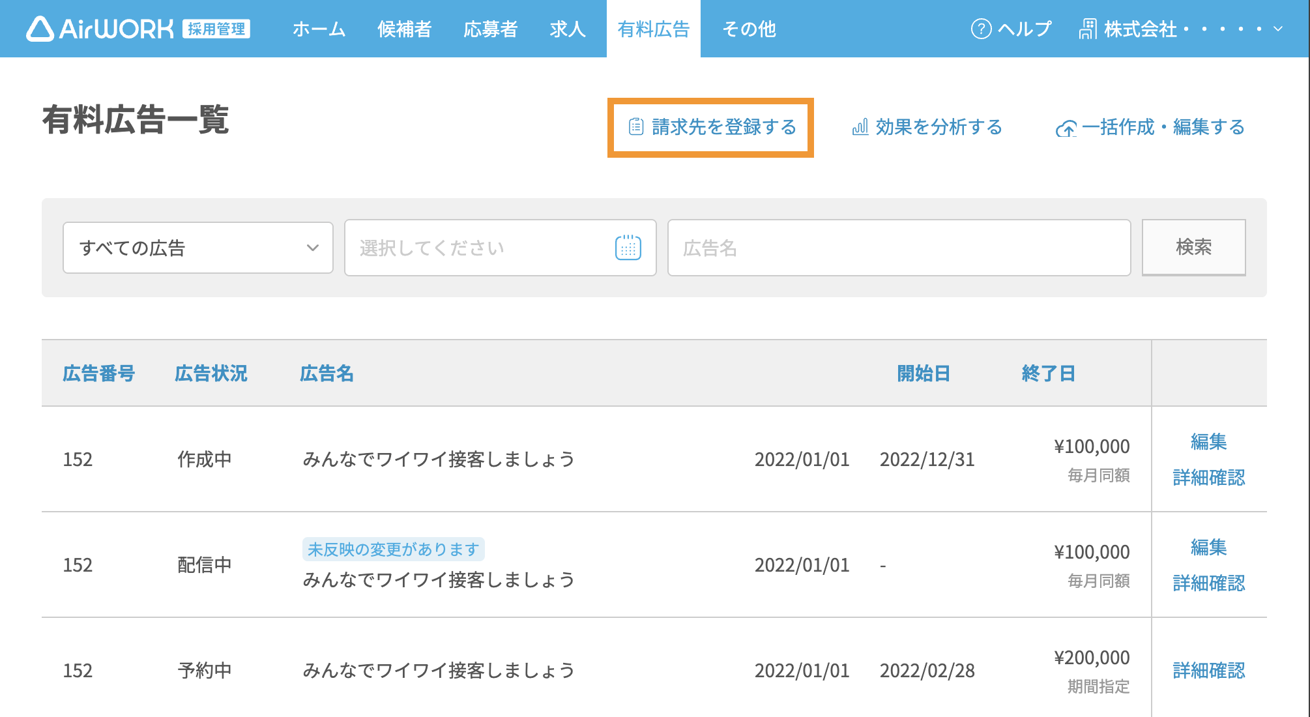Click the 期間指定 label
This screenshot has height=717, width=1310.
(1099, 686)
